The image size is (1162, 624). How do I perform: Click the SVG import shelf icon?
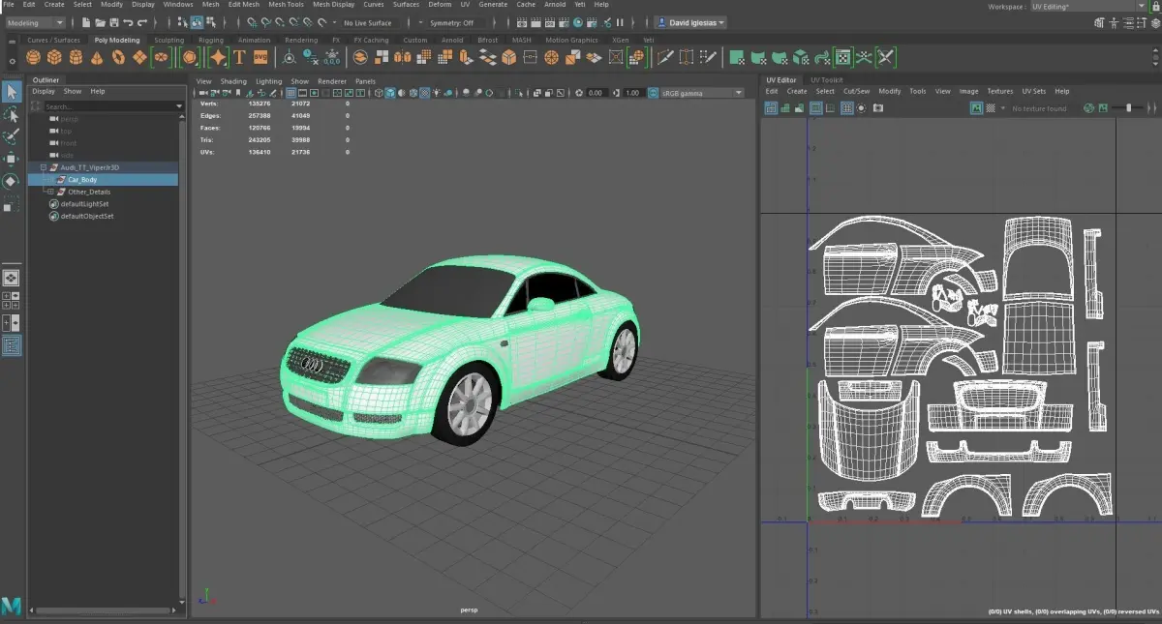pyautogui.click(x=260, y=58)
